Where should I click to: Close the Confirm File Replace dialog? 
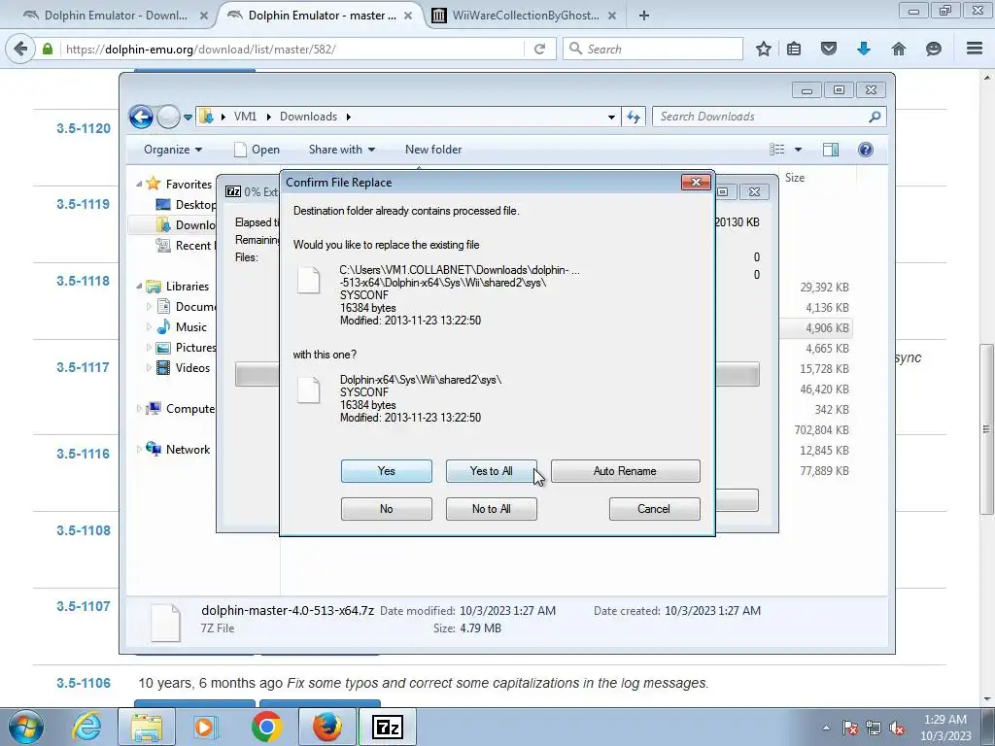coord(696,182)
